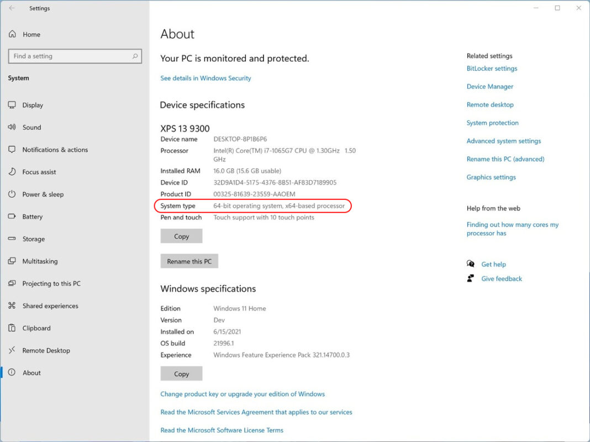This screenshot has height=442, width=590.
Task: Click device name DESKTOP-8P1B6P6
Action: (x=240, y=139)
